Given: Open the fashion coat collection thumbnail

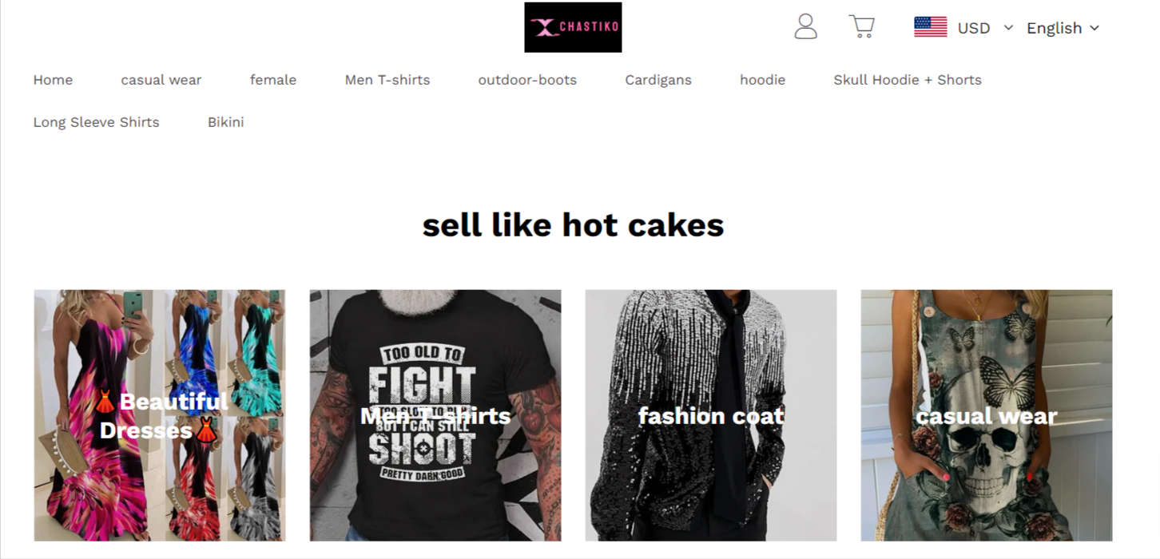Looking at the screenshot, I should tap(711, 415).
